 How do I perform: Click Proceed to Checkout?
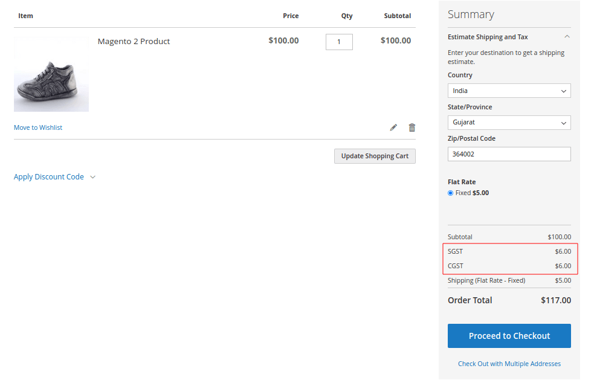point(509,335)
